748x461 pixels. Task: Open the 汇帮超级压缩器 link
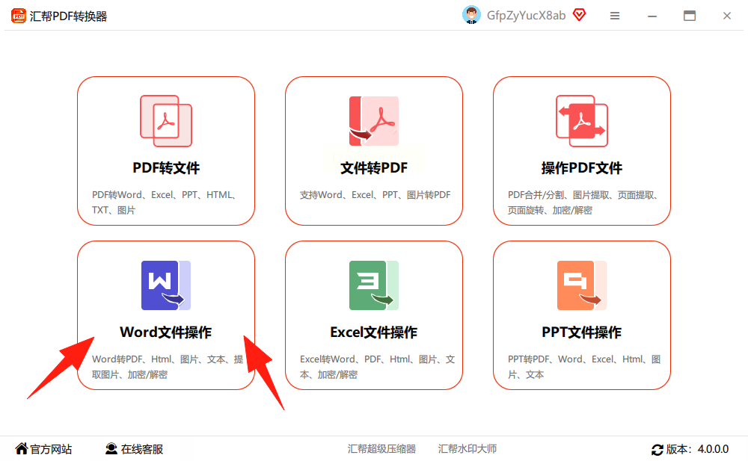pos(381,448)
